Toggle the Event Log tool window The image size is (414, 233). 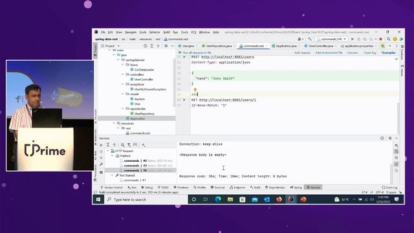pyautogui.click(x=389, y=187)
